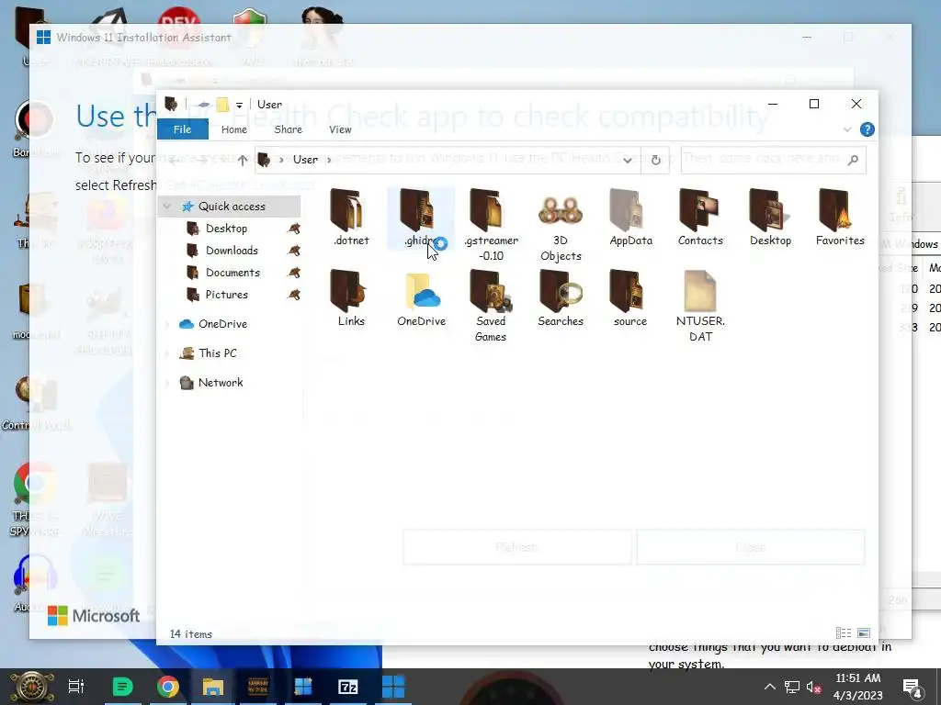Select OneDrive in navigation pane

[222, 324]
